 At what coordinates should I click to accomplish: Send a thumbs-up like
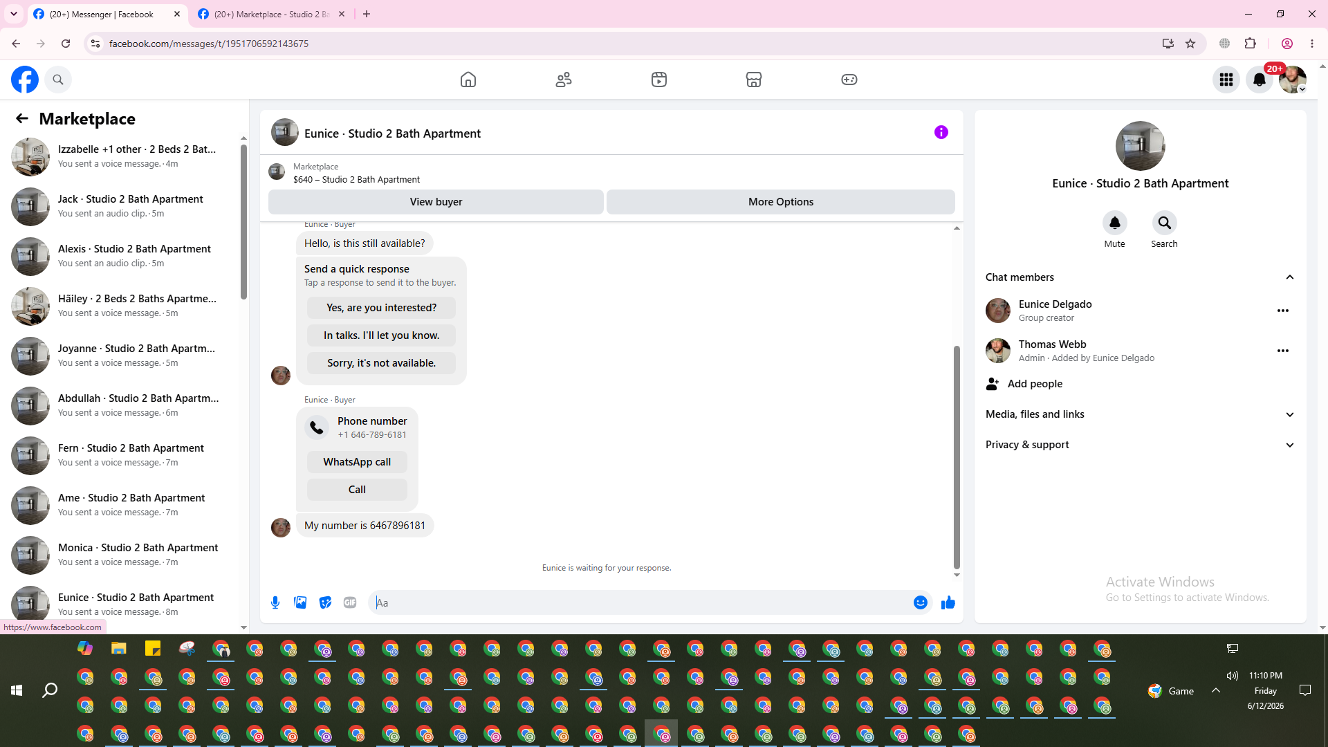coord(948,602)
